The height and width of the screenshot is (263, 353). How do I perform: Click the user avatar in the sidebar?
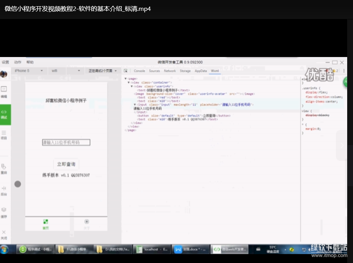(3, 74)
